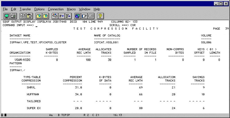Click the SUPER EX compression type label

pos(34,108)
